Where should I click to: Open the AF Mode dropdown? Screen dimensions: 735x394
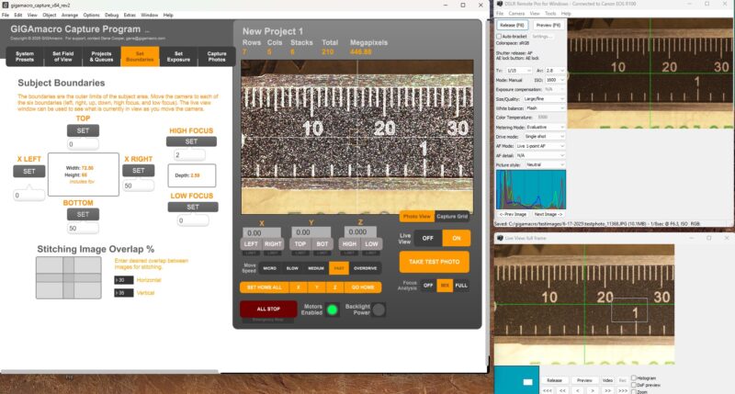point(540,146)
